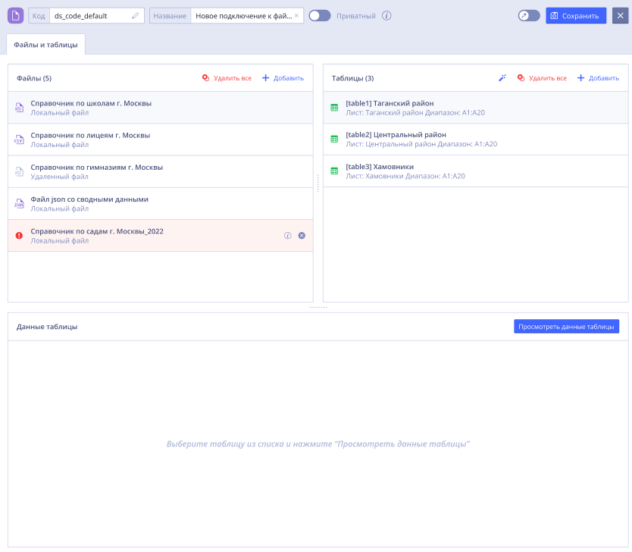Click the green table icon of table3
Image resolution: width=632 pixels, height=552 pixels.
334,171
